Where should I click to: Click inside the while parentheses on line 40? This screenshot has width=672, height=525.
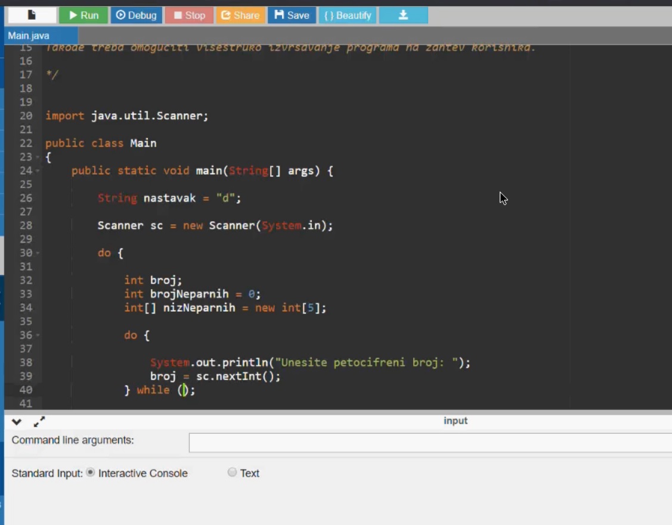(184, 390)
